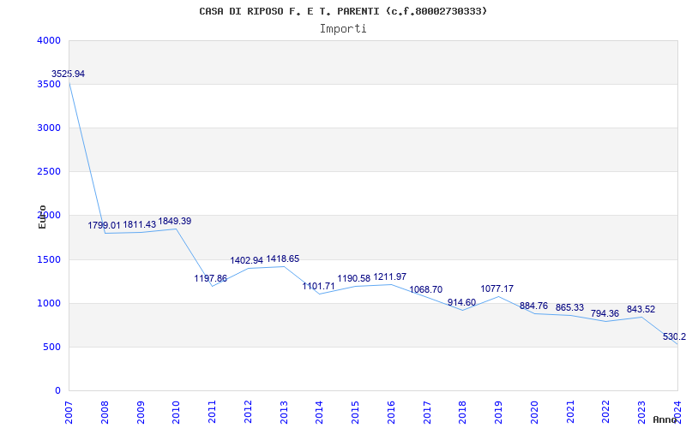The image size is (686, 428).
Task: Click the 4000 y-axis tick label
Action: [x=49, y=40]
